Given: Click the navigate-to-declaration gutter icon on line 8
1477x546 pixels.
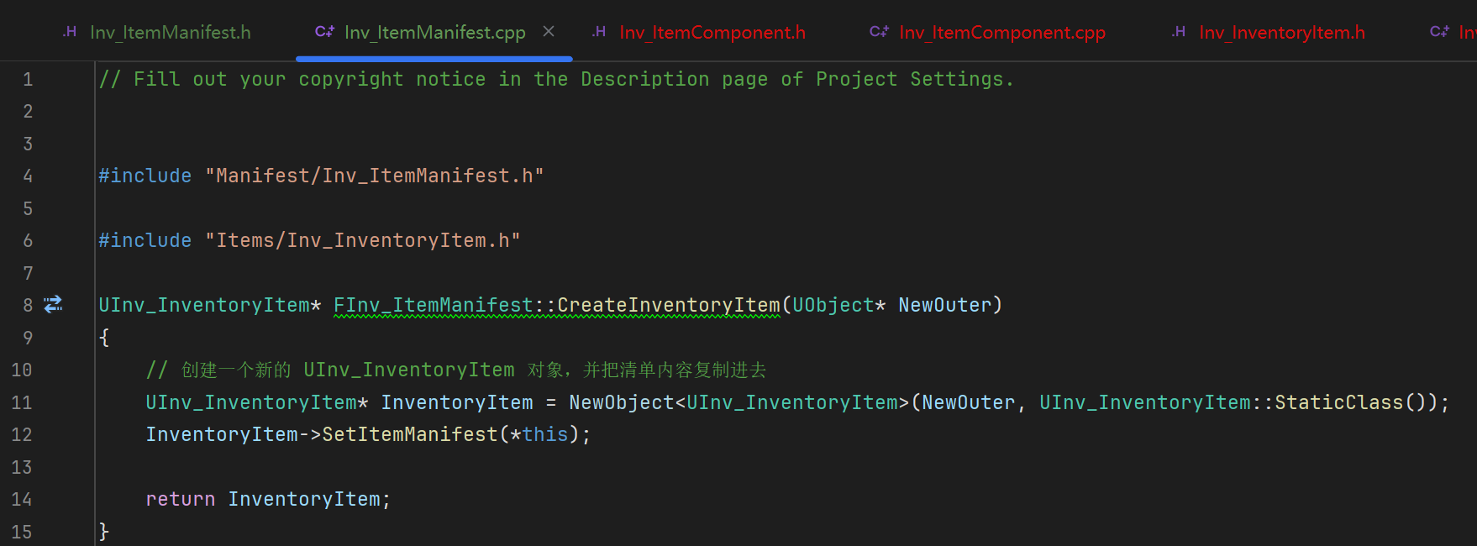Looking at the screenshot, I should click(x=54, y=304).
